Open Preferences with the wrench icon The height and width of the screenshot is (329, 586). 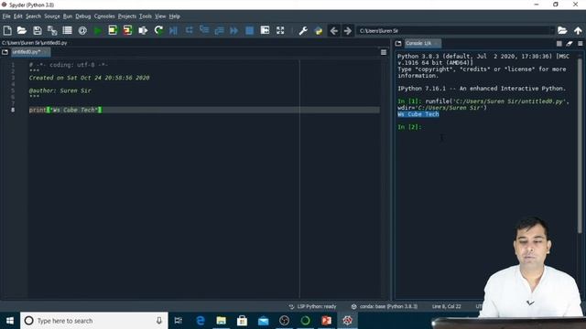point(303,30)
